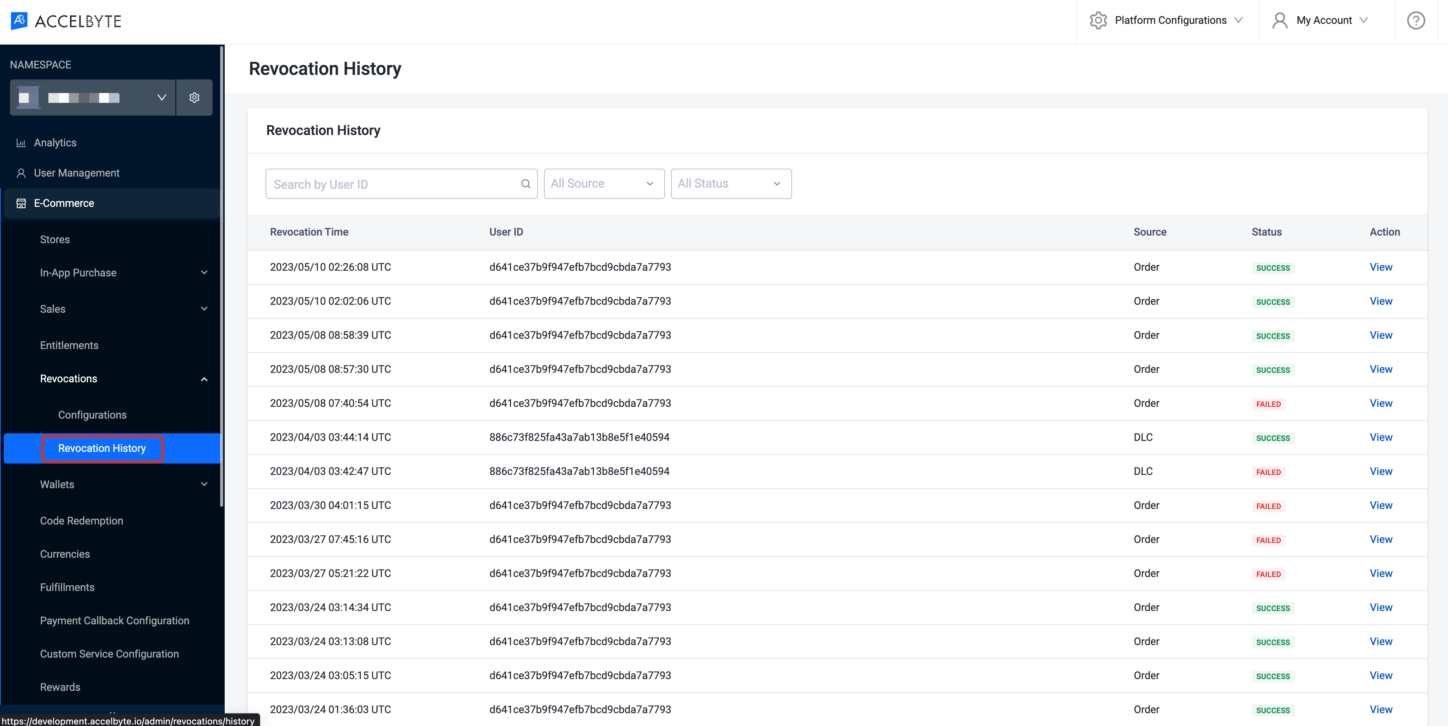Click the E-Commerce sidebar icon
The width and height of the screenshot is (1448, 726).
pyautogui.click(x=20, y=203)
